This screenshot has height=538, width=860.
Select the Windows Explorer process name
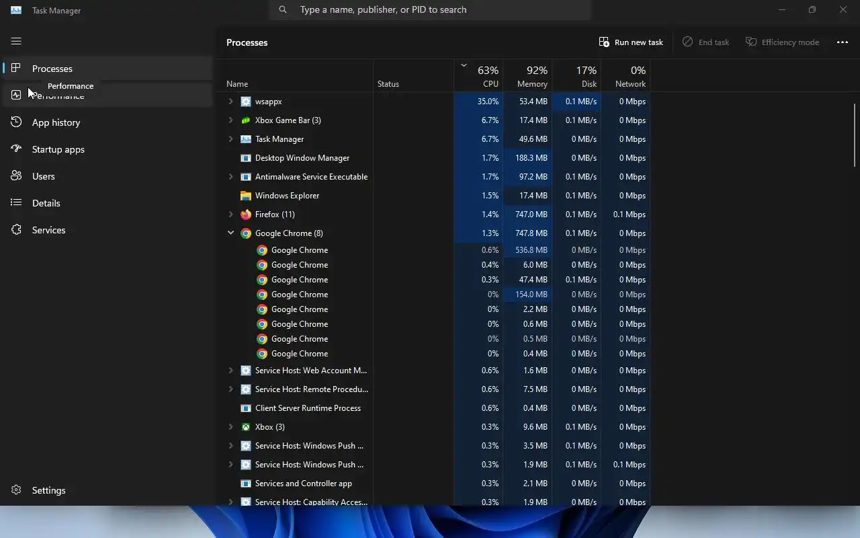(287, 196)
